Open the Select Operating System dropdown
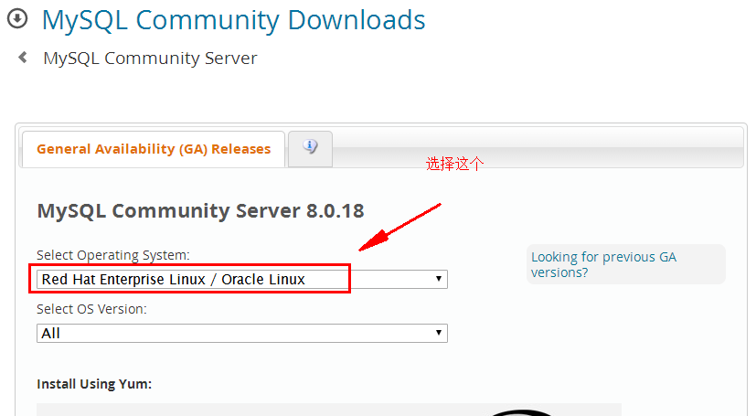 point(242,279)
